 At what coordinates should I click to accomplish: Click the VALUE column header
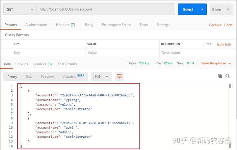pyautogui.click(x=92, y=44)
